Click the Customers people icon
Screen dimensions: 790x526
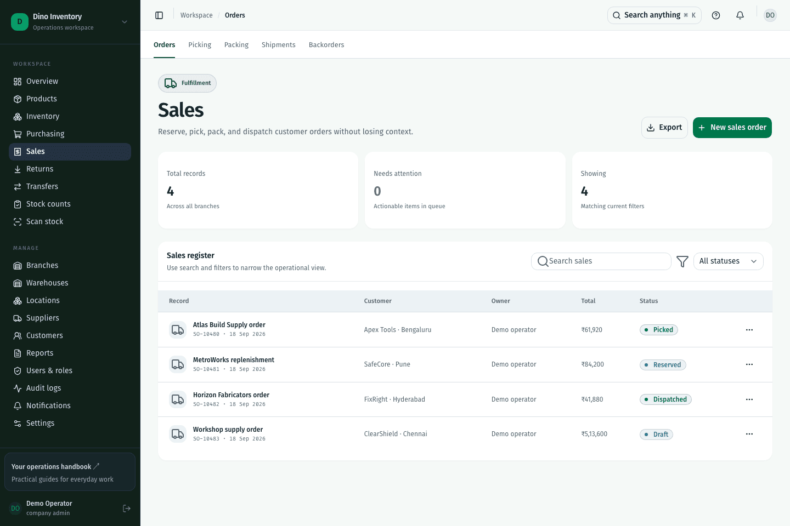(x=18, y=336)
